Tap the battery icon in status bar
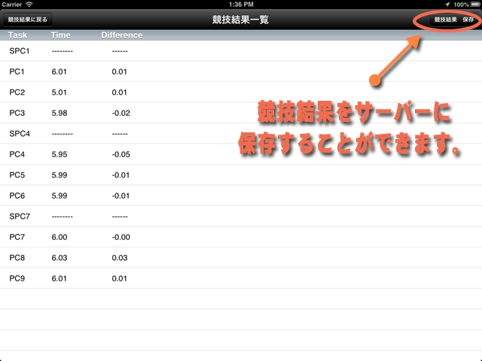The image size is (482, 361). [475, 5]
